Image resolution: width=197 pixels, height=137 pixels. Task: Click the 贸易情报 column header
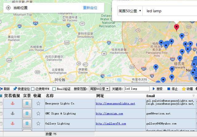point(12,96)
